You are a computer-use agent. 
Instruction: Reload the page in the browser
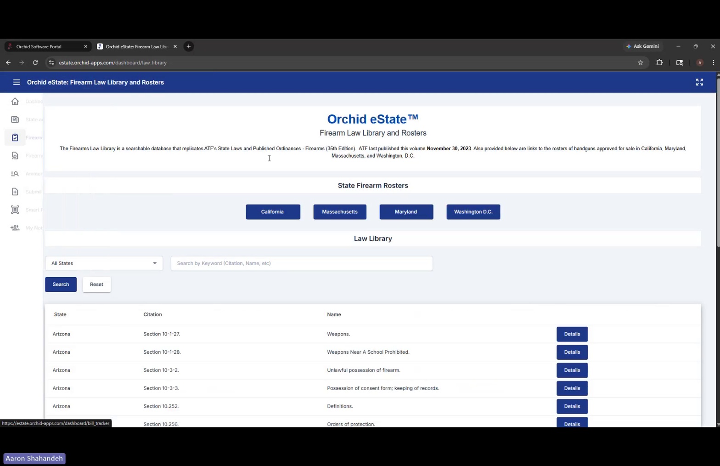(x=35, y=63)
